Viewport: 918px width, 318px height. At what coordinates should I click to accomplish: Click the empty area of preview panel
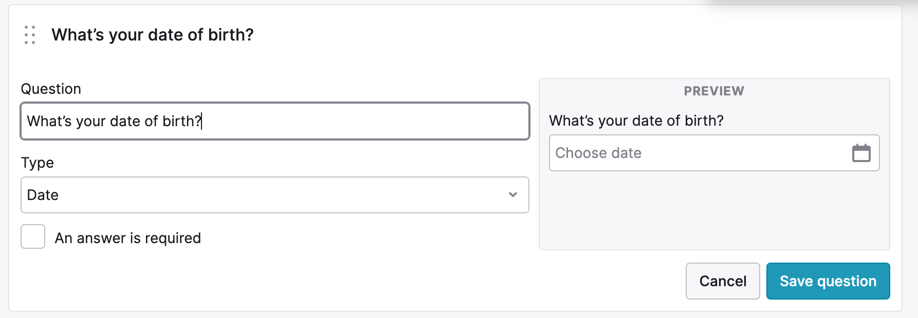[714, 210]
